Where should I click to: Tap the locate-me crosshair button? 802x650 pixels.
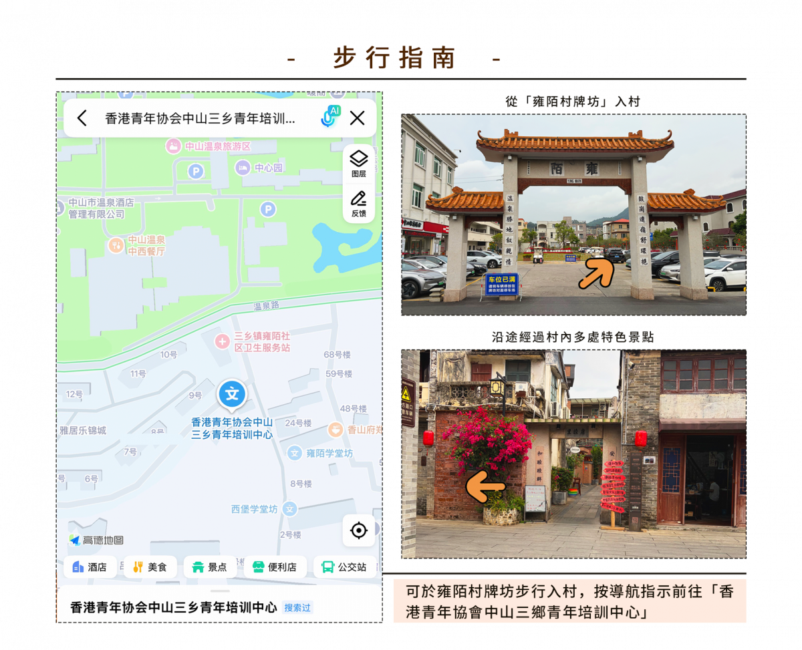point(359,530)
